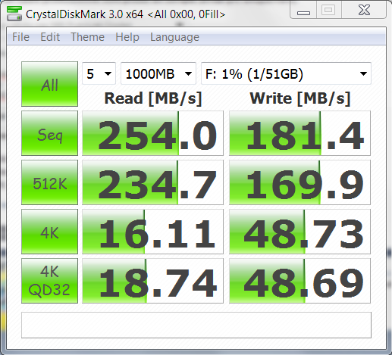
Task: Start the 512K random test
Action: (x=49, y=182)
